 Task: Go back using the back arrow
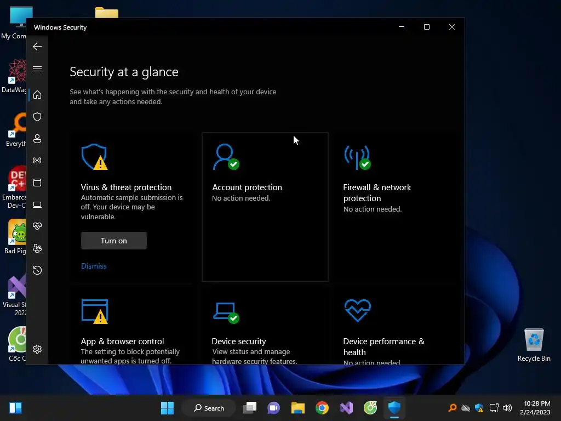click(37, 47)
